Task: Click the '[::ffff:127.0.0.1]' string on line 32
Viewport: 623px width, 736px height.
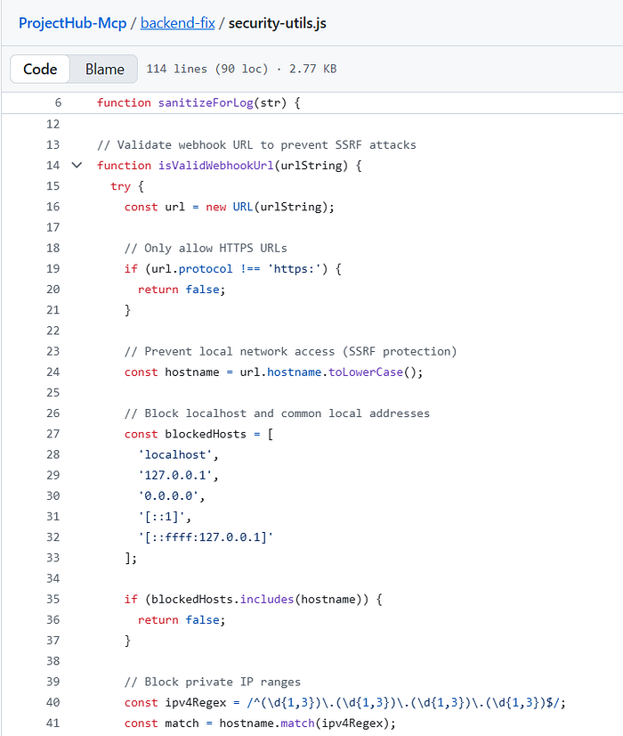Action: (206, 537)
